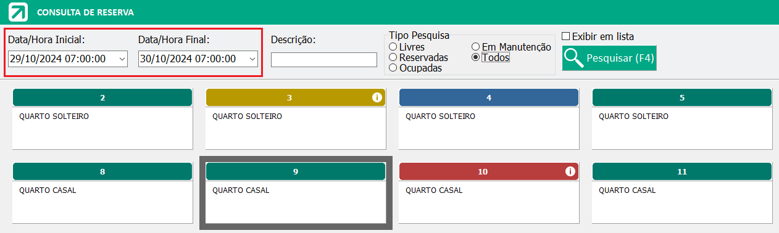This screenshot has height=233, width=779.
Task: Select the Reservadas radio option
Action: tap(393, 57)
